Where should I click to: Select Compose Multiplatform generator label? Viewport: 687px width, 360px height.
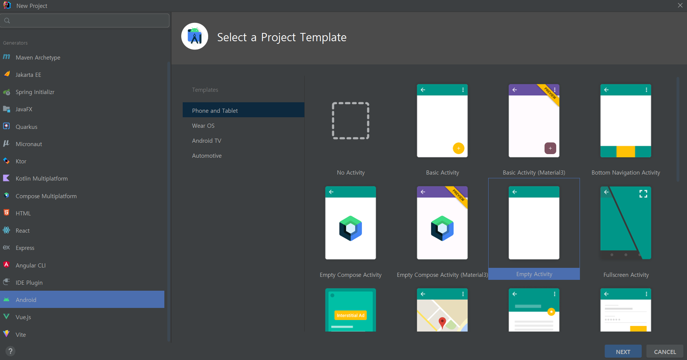pyautogui.click(x=46, y=196)
